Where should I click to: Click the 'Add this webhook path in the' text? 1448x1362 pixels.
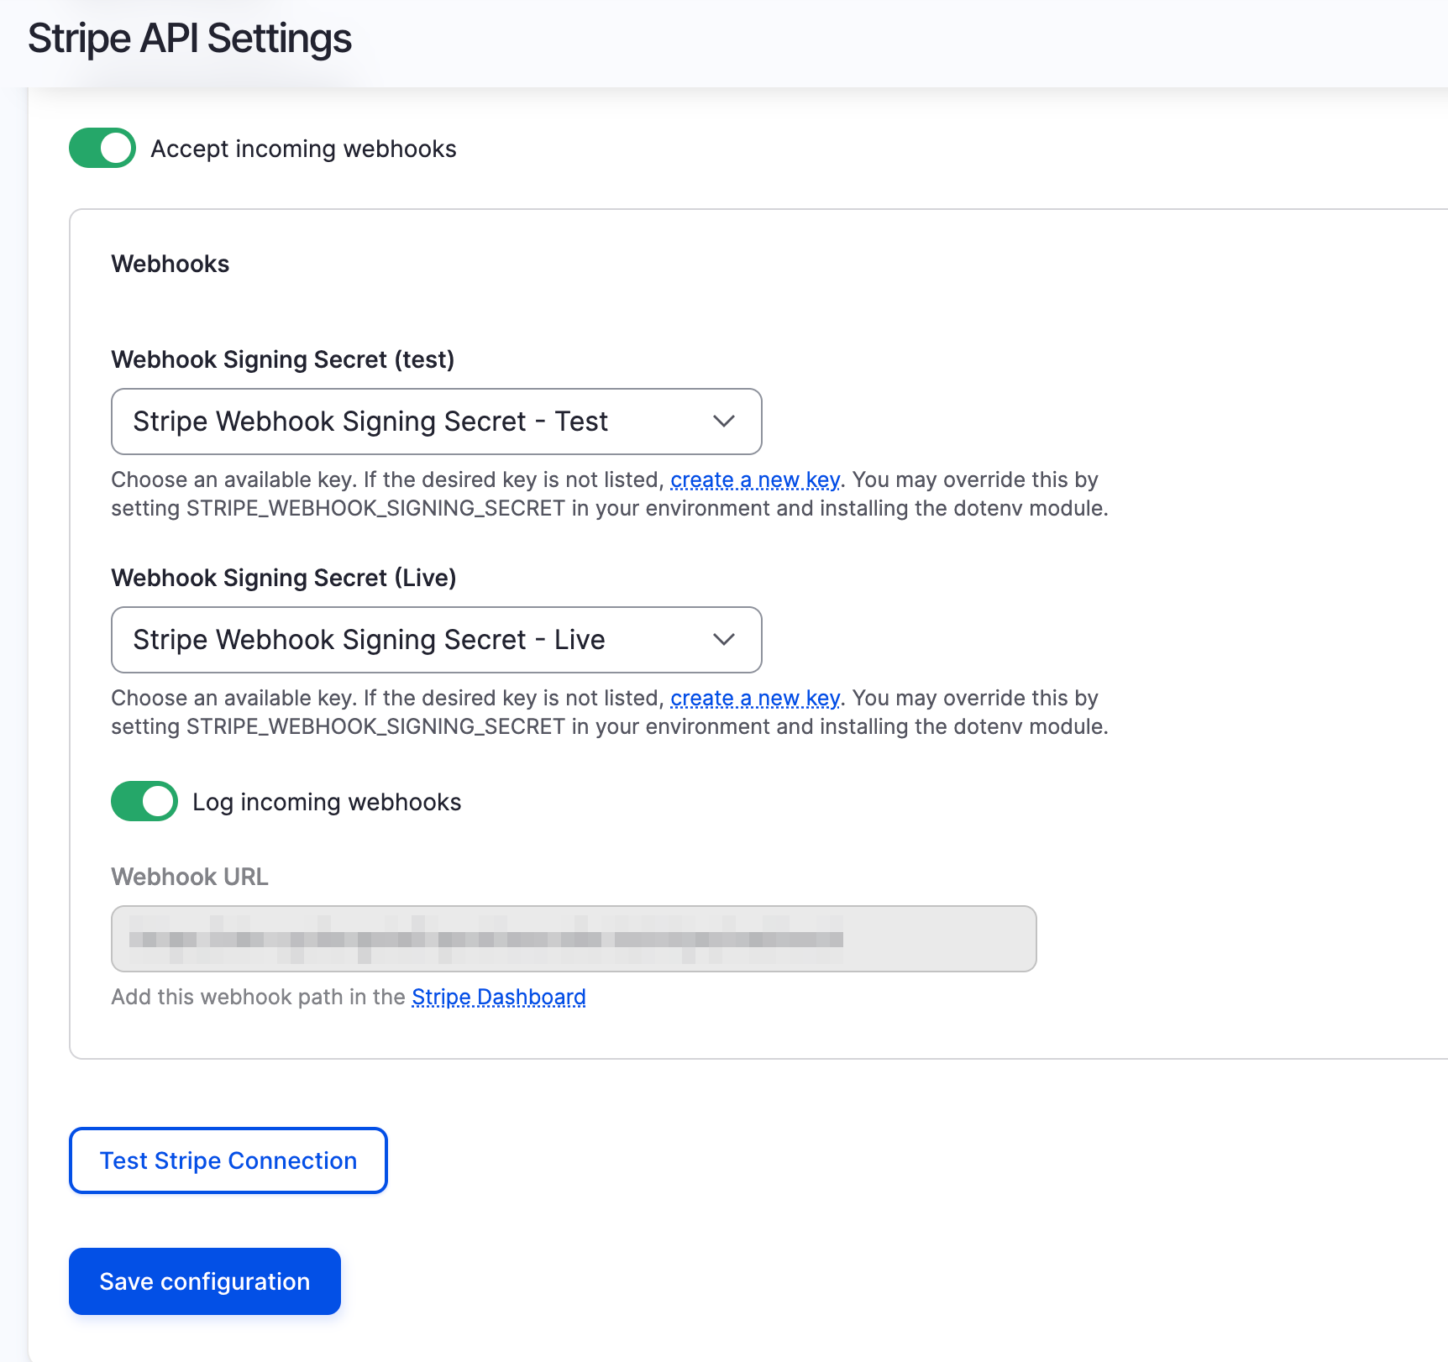pyautogui.click(x=259, y=997)
